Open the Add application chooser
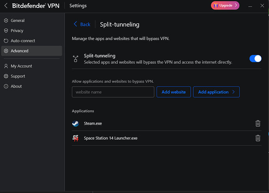 pyautogui.click(x=216, y=92)
